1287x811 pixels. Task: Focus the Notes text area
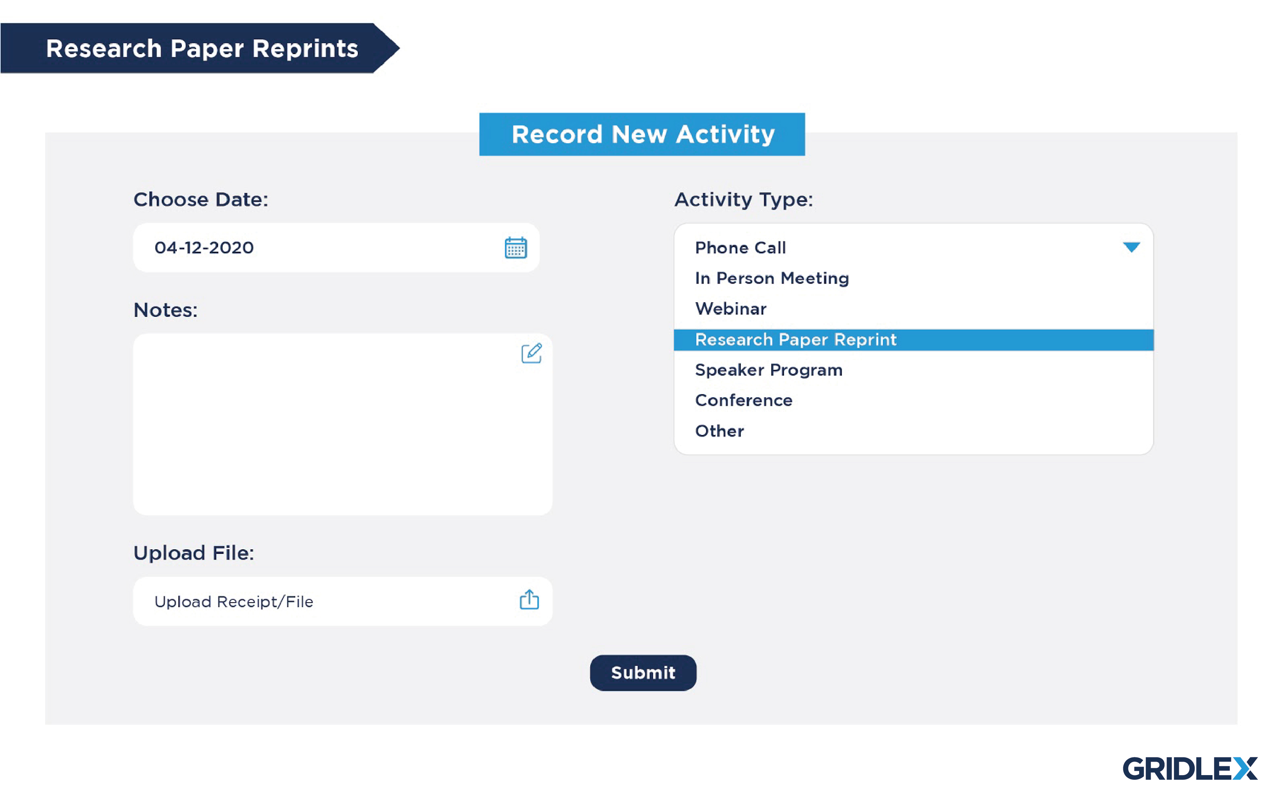click(x=342, y=425)
